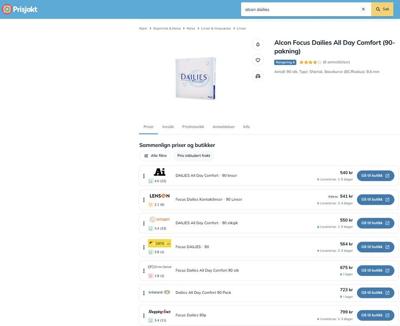Click the yellow Søk search button

point(382,9)
